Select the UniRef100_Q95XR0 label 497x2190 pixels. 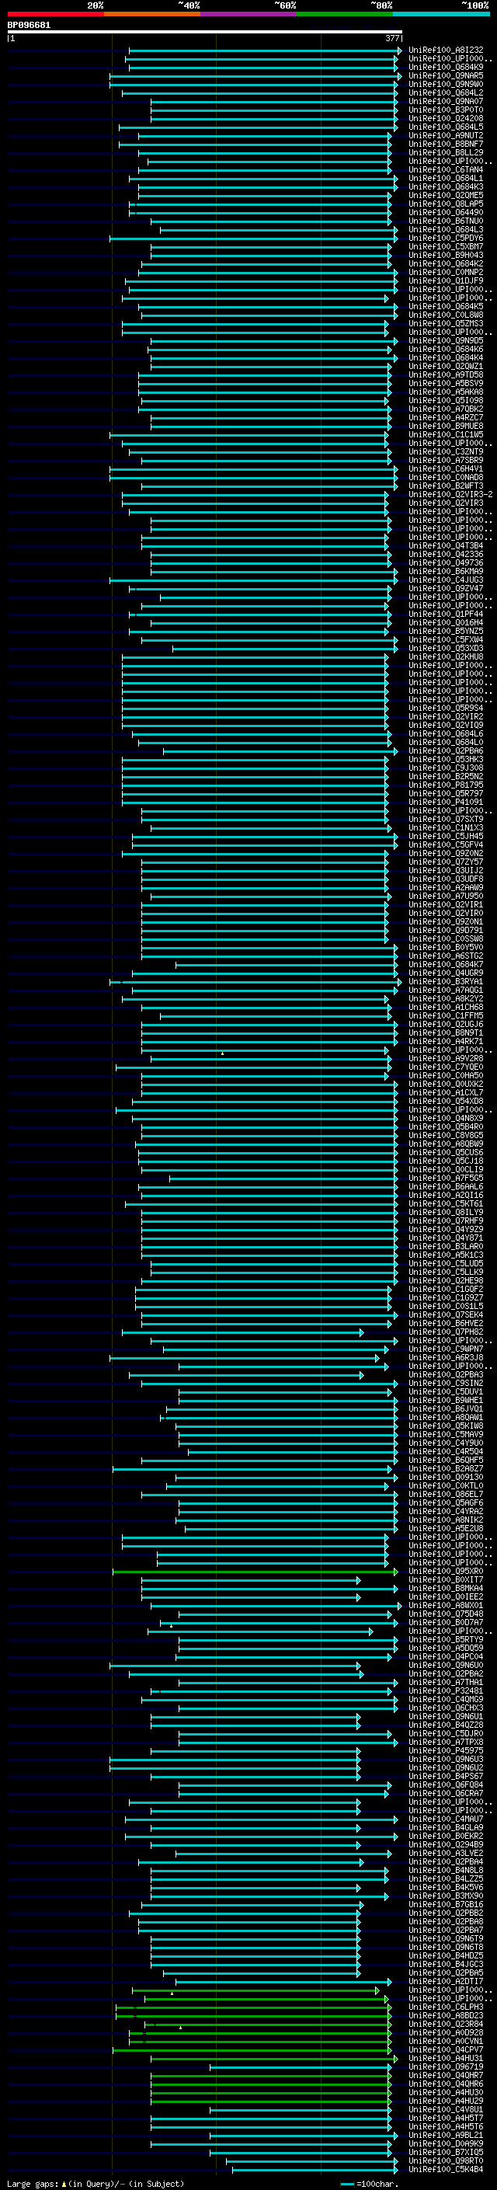(x=446, y=1571)
